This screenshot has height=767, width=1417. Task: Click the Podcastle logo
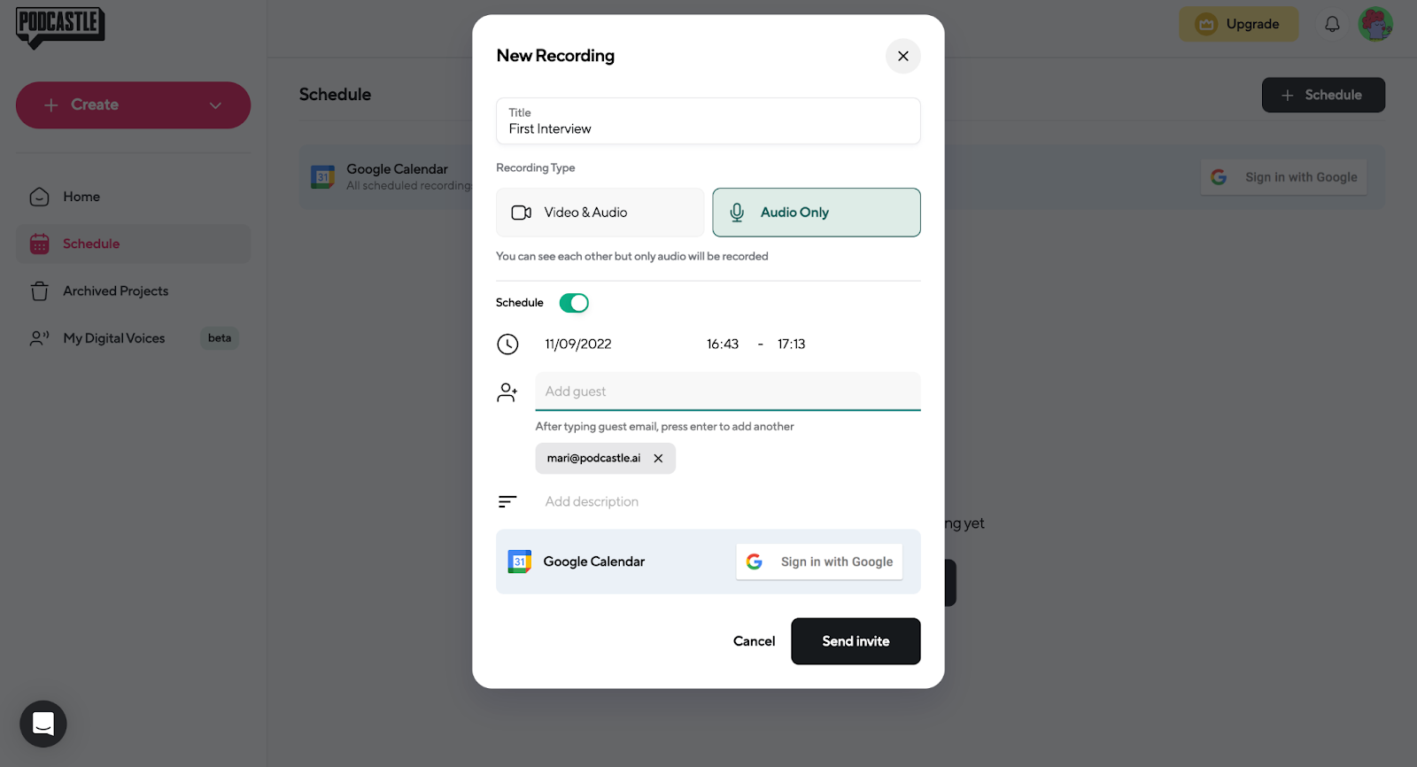tap(60, 27)
